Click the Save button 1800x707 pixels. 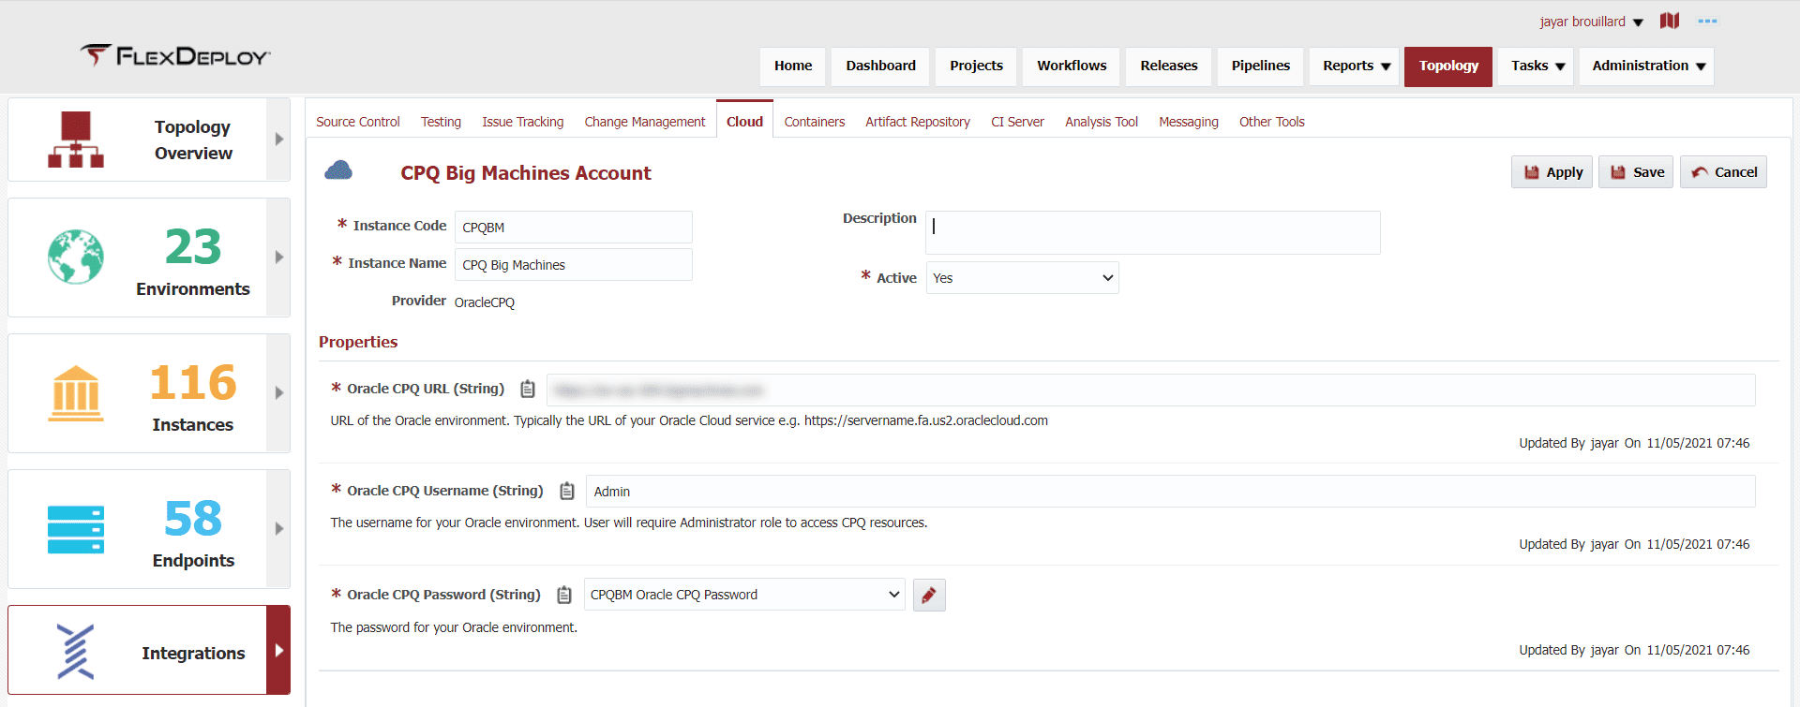point(1636,172)
